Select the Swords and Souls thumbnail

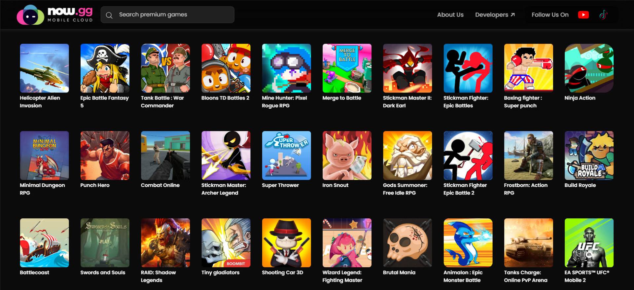pos(105,243)
